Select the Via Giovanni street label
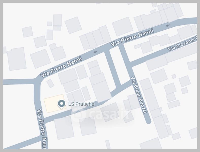The width and height of the screenshot is (200, 152). (x=182, y=44)
